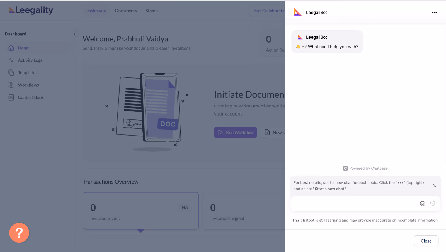
Task: Click the send message paper-plane icon
Action: [x=433, y=204]
